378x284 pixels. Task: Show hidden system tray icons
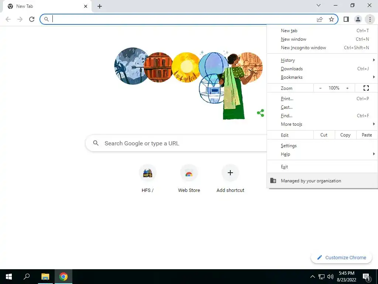click(x=312, y=277)
